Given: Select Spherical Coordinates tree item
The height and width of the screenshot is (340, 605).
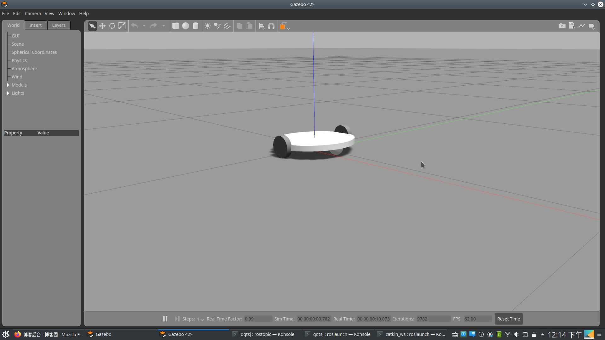Looking at the screenshot, I should pyautogui.click(x=34, y=52).
